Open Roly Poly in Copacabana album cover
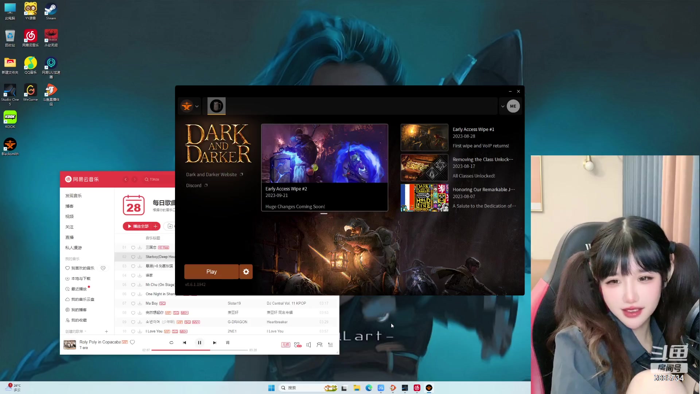Image resolution: width=700 pixels, height=394 pixels. pyautogui.click(x=70, y=344)
